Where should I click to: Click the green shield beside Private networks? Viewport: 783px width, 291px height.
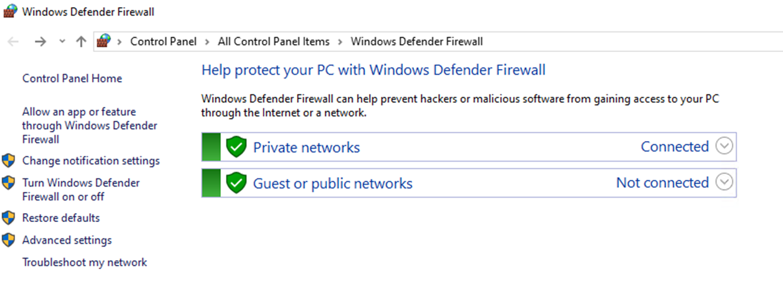236,147
